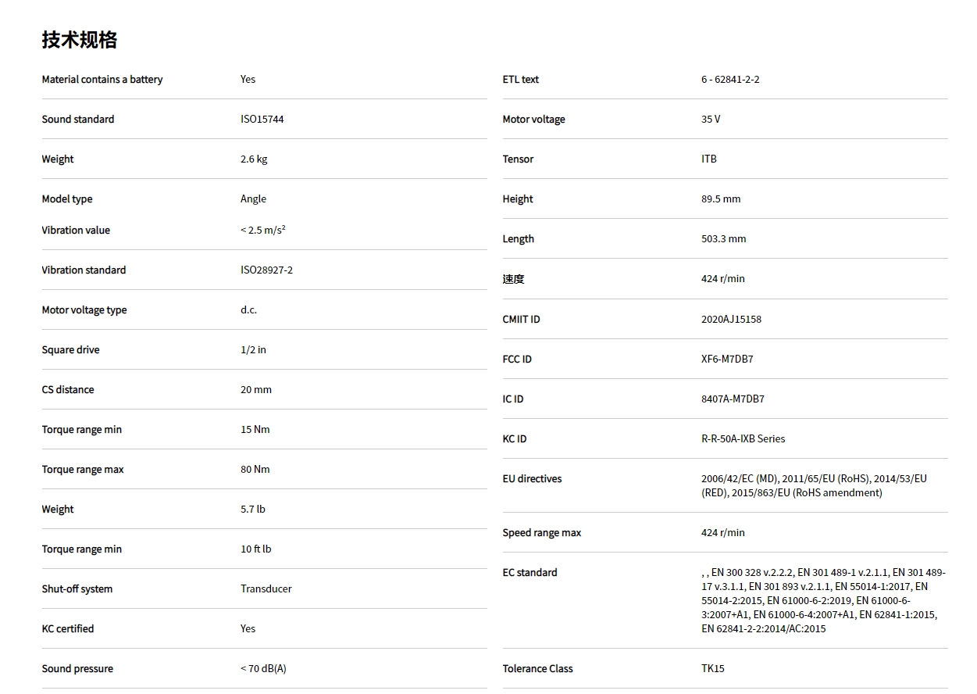Image resolution: width=977 pixels, height=694 pixels.
Task: Select the KC ID value R-R-50A-IXB Series
Action: click(743, 439)
